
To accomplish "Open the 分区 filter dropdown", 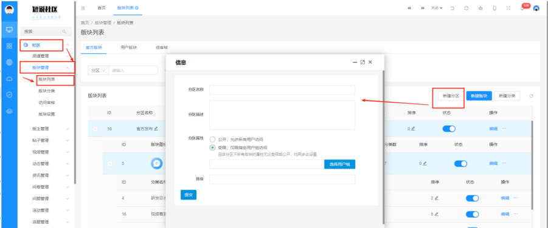I will [98, 70].
